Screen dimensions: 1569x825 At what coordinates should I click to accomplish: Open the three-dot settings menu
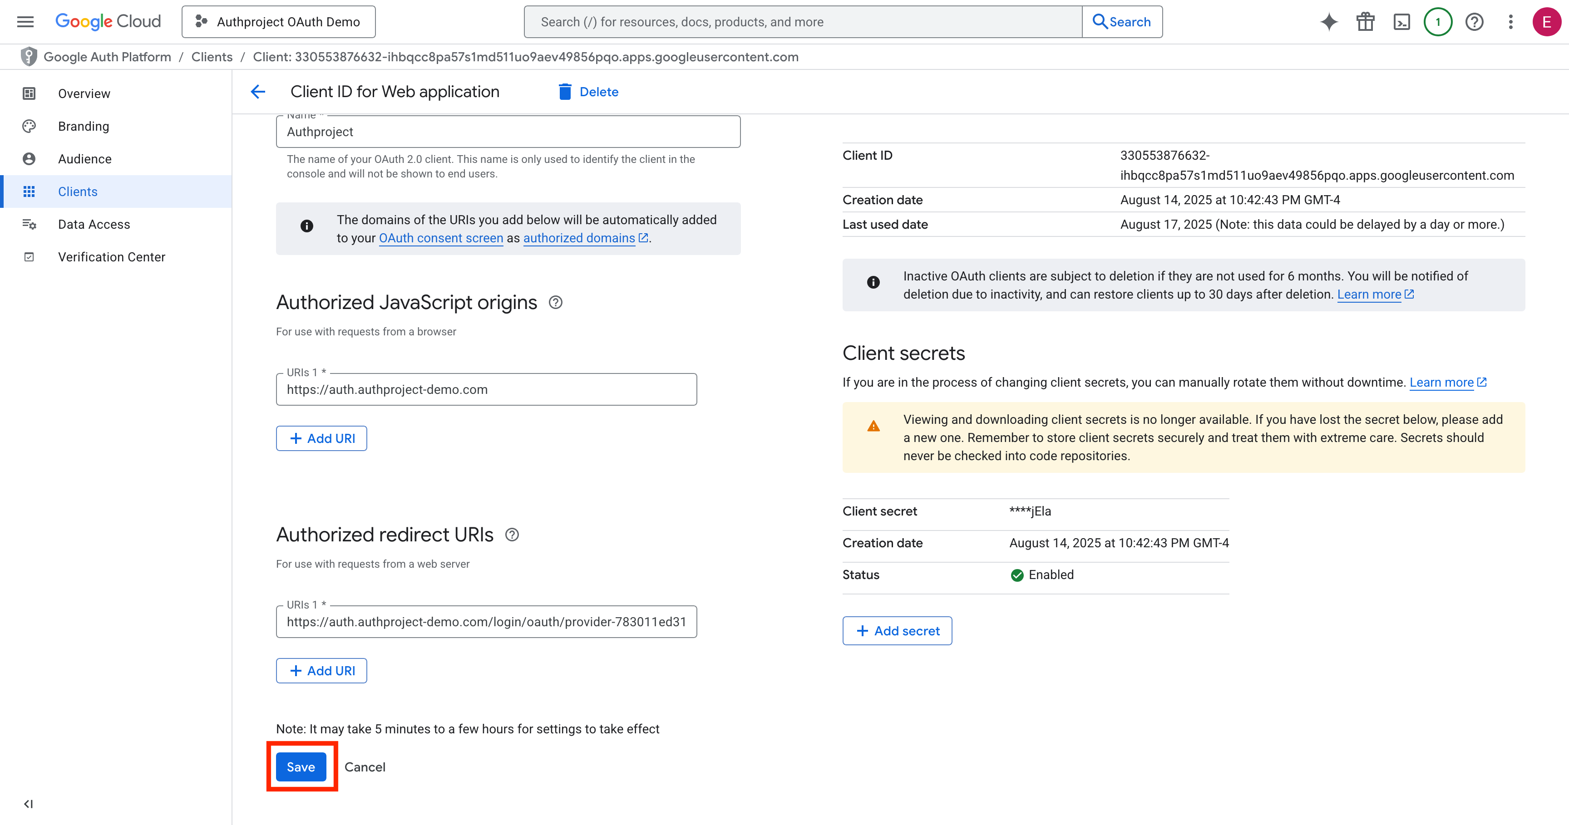tap(1510, 22)
